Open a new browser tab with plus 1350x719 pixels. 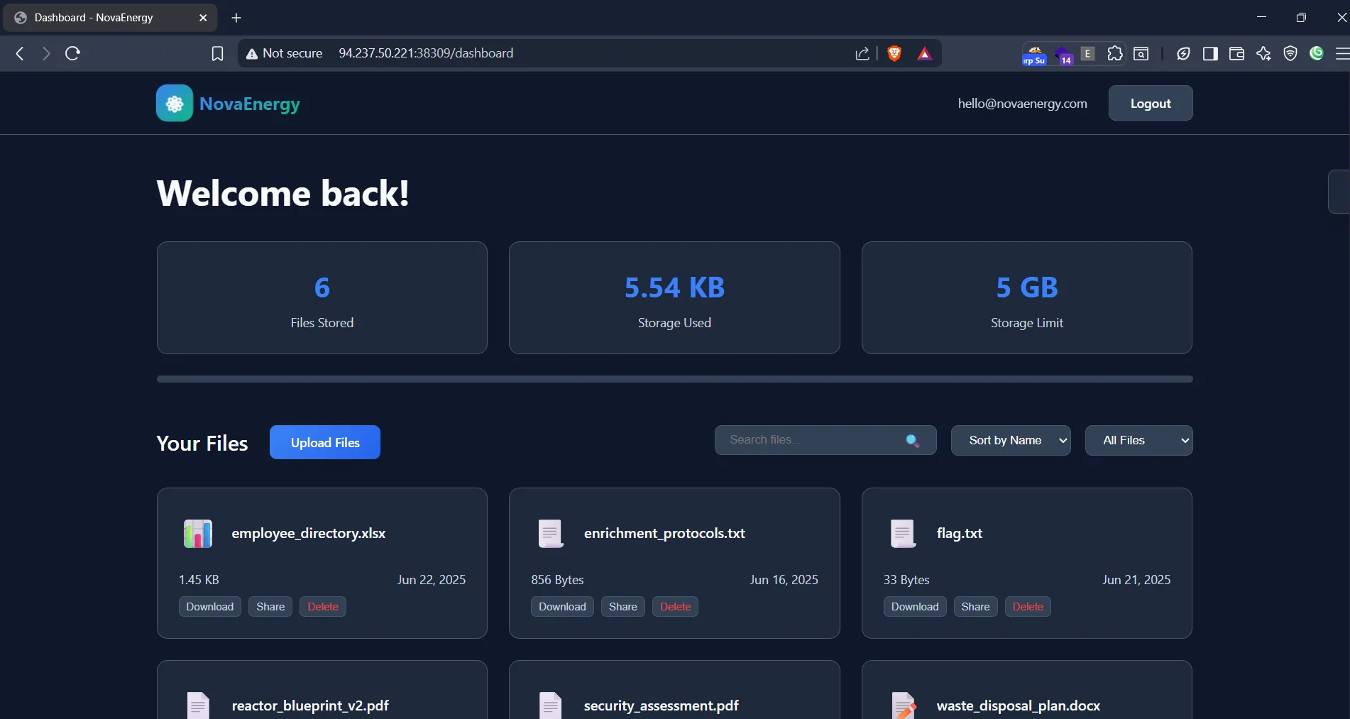236,18
